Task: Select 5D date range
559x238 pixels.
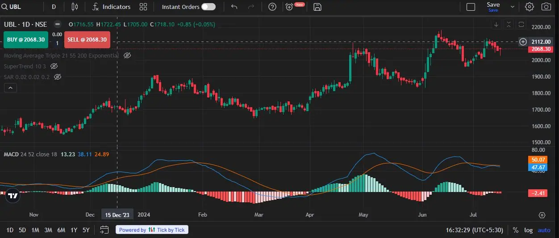Action: [x=22, y=230]
